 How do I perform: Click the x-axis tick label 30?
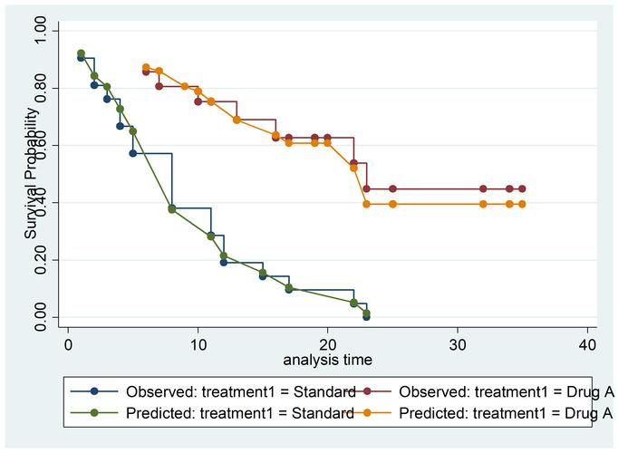click(x=457, y=344)
